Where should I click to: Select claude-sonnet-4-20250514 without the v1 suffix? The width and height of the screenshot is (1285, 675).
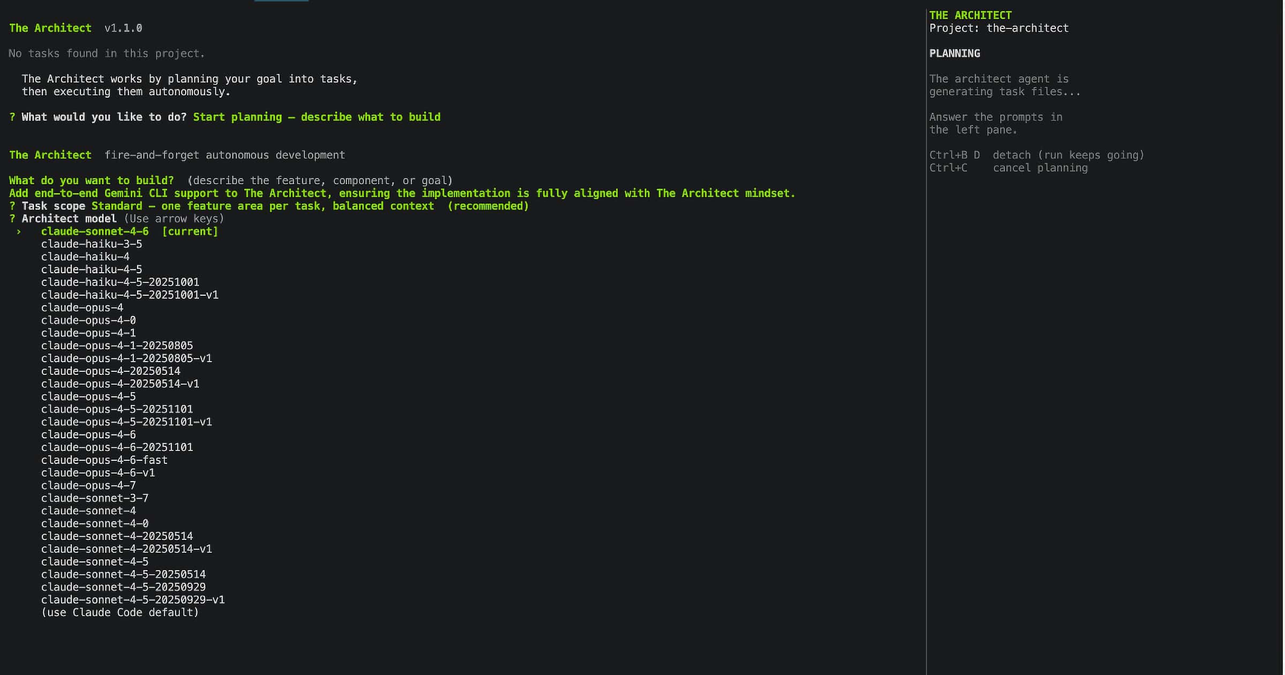coord(117,536)
